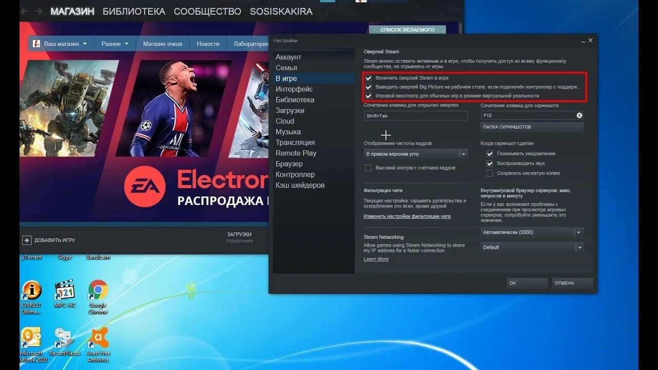Screen dimensions: 658x370
Task: Select Семья in settings sidebar
Action: coord(286,68)
